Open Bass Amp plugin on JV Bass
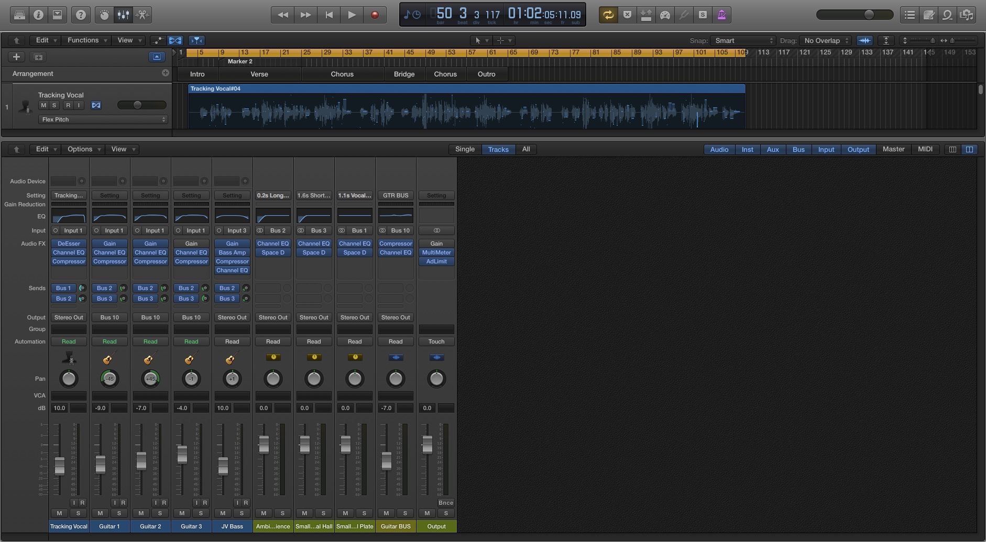This screenshot has height=542, width=986. (x=232, y=252)
